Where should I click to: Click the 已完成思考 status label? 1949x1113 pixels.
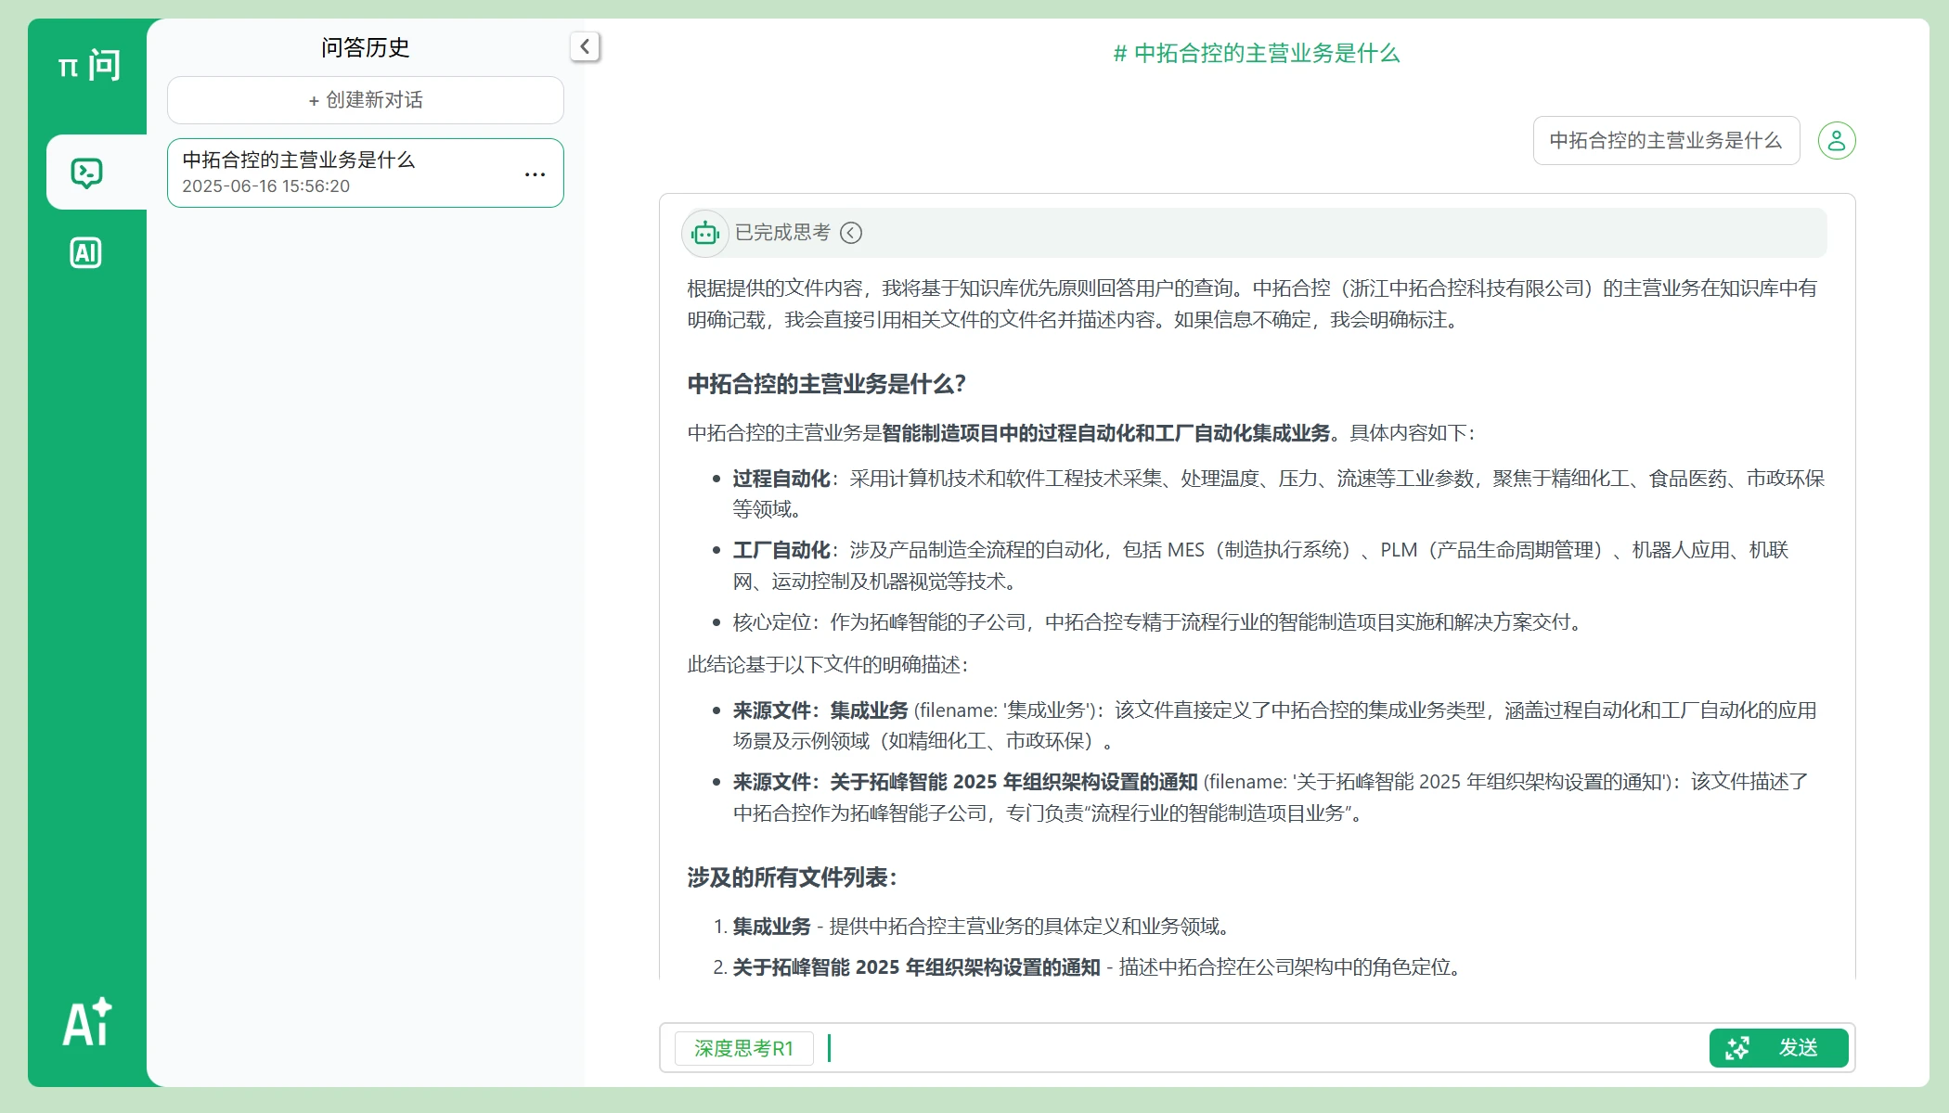click(x=782, y=233)
